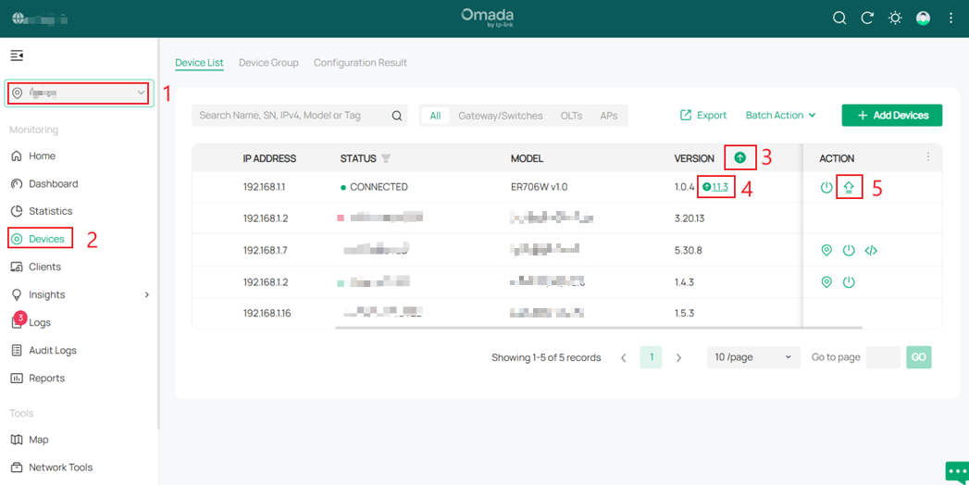Click the Add Devices button
Image resolution: width=969 pixels, height=485 pixels.
point(892,115)
